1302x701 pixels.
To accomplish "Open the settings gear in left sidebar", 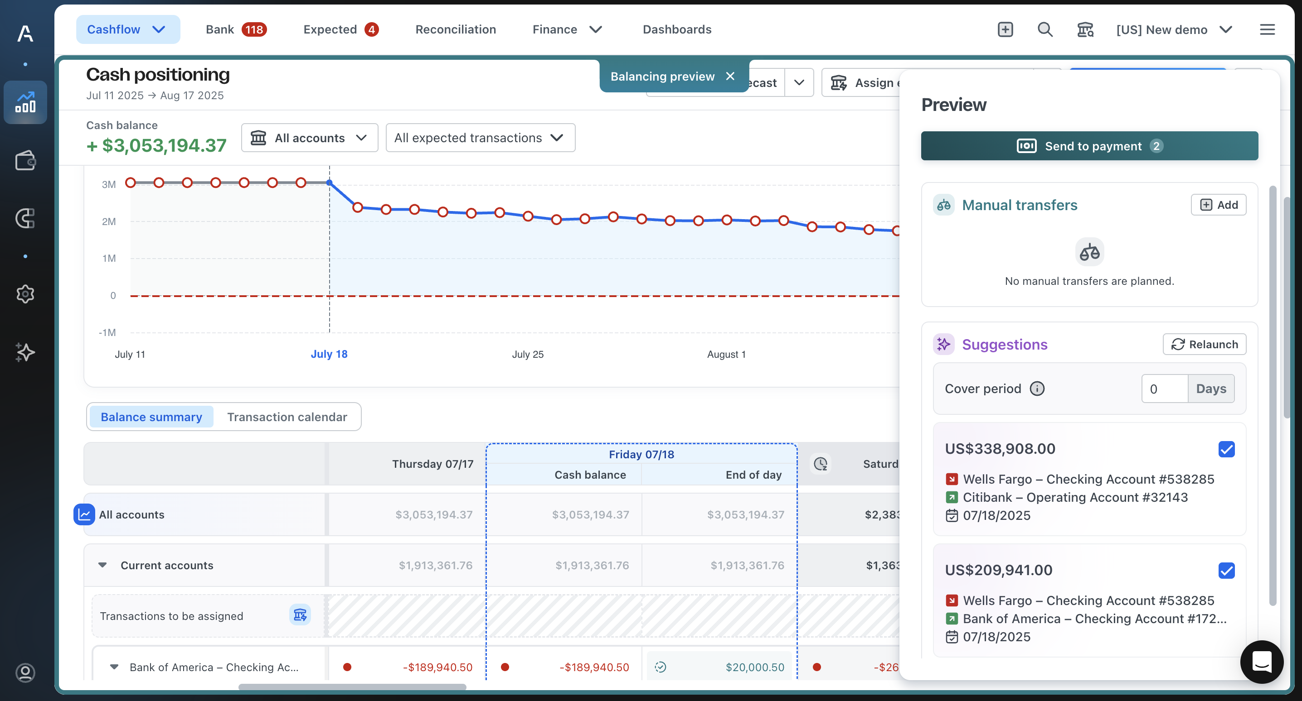I will pyautogui.click(x=25, y=293).
